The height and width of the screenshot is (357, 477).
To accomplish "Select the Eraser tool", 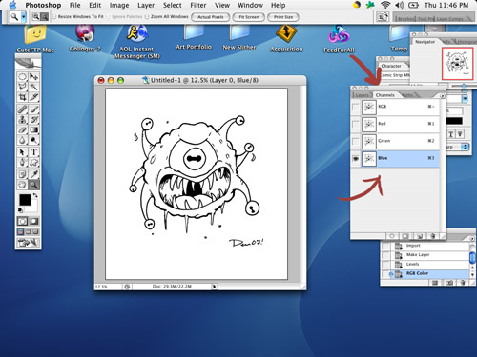I will coord(22,129).
